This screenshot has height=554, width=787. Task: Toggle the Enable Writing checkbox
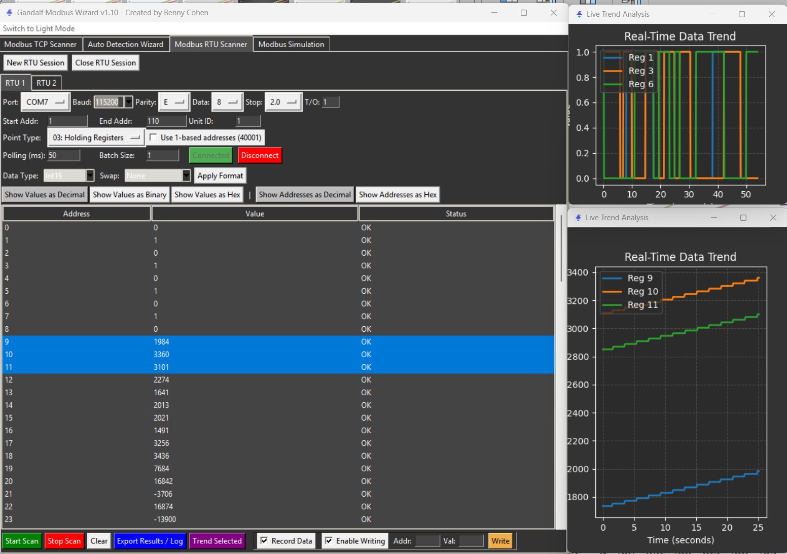tap(329, 541)
